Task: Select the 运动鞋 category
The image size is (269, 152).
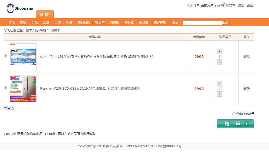Action: pyautogui.click(x=144, y=22)
